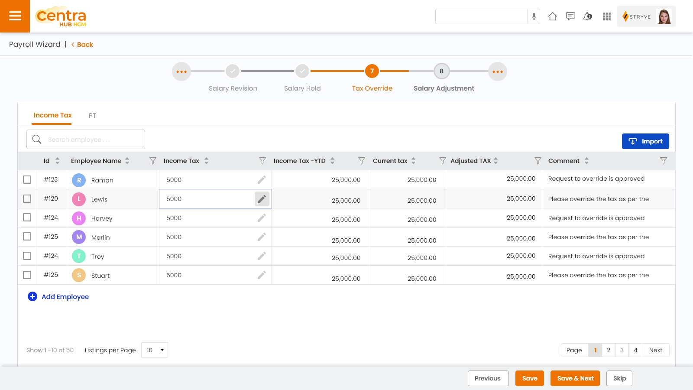Image resolution: width=693 pixels, height=390 pixels.
Task: Open the Listings per Page dropdown
Action: pos(155,350)
